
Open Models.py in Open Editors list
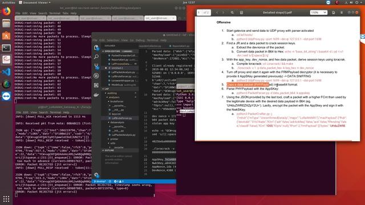point(117,85)
